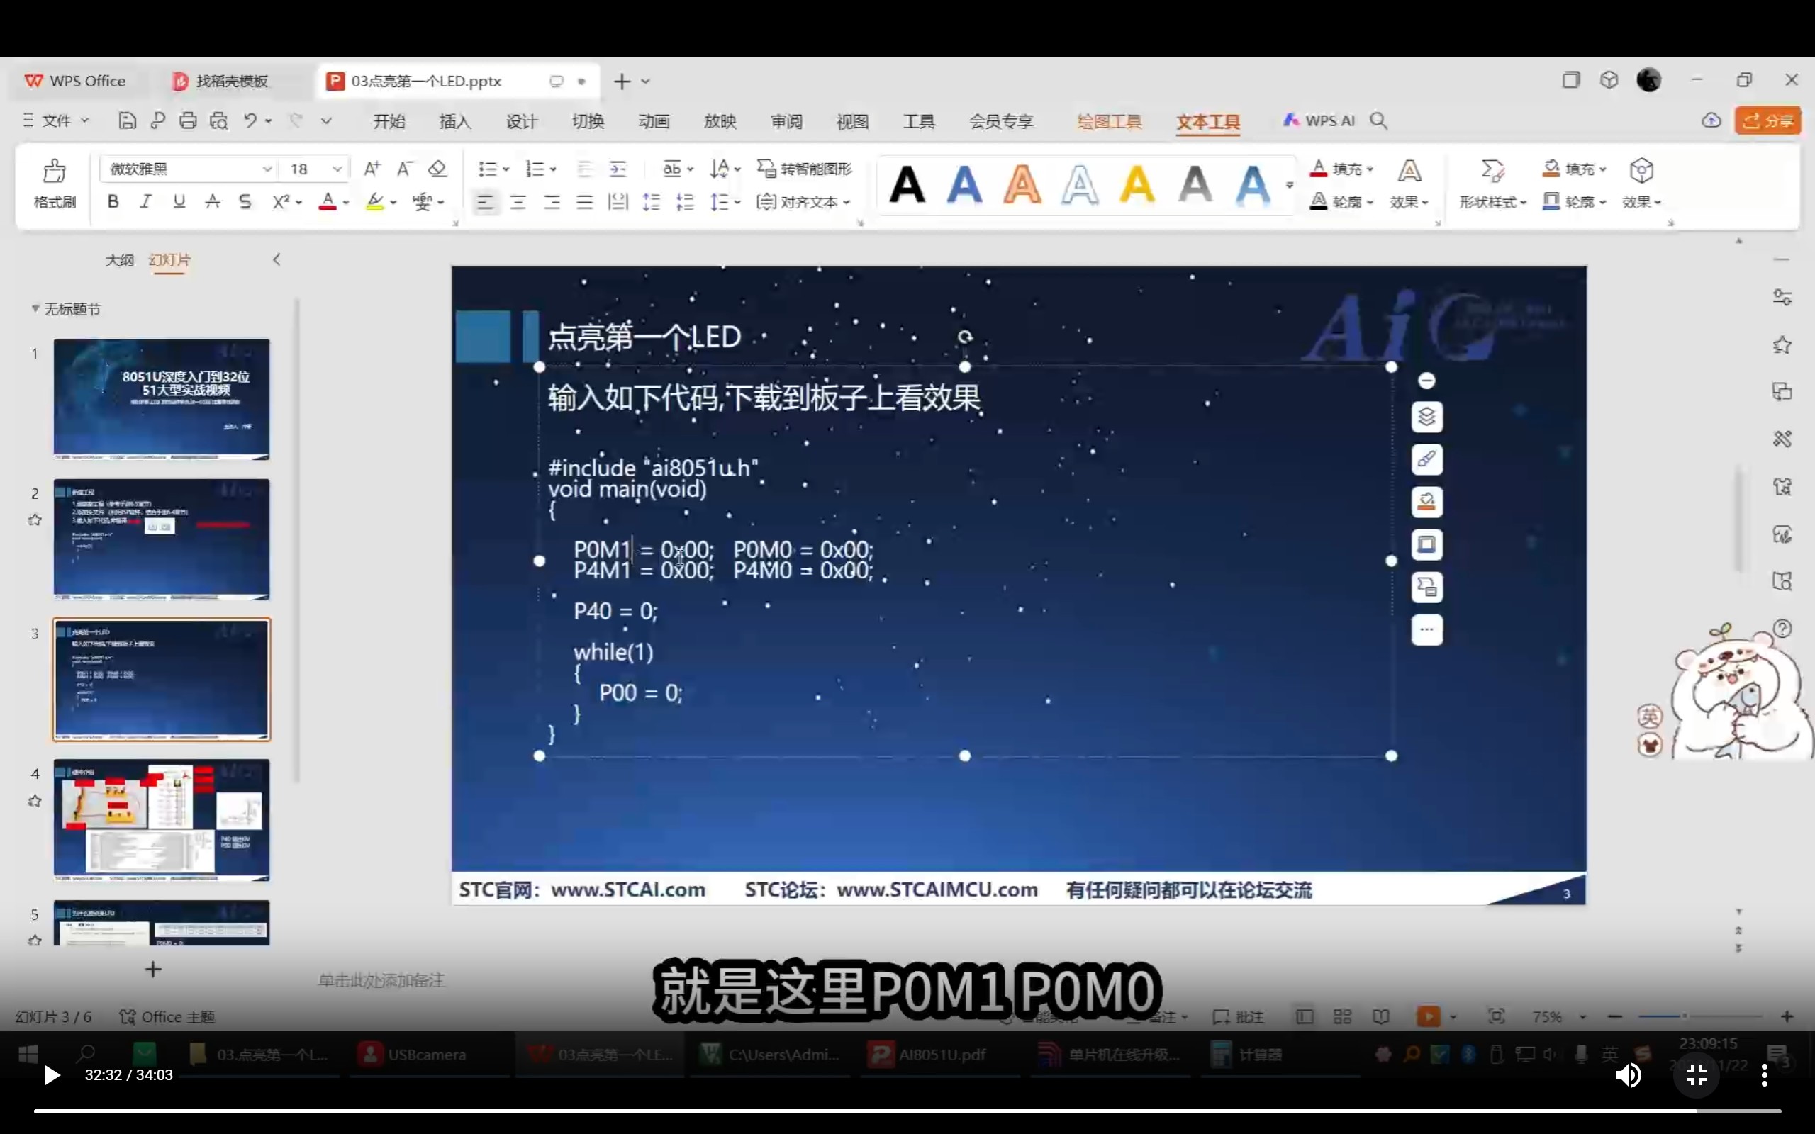Open 对齐文本 align text dropdown

click(803, 202)
